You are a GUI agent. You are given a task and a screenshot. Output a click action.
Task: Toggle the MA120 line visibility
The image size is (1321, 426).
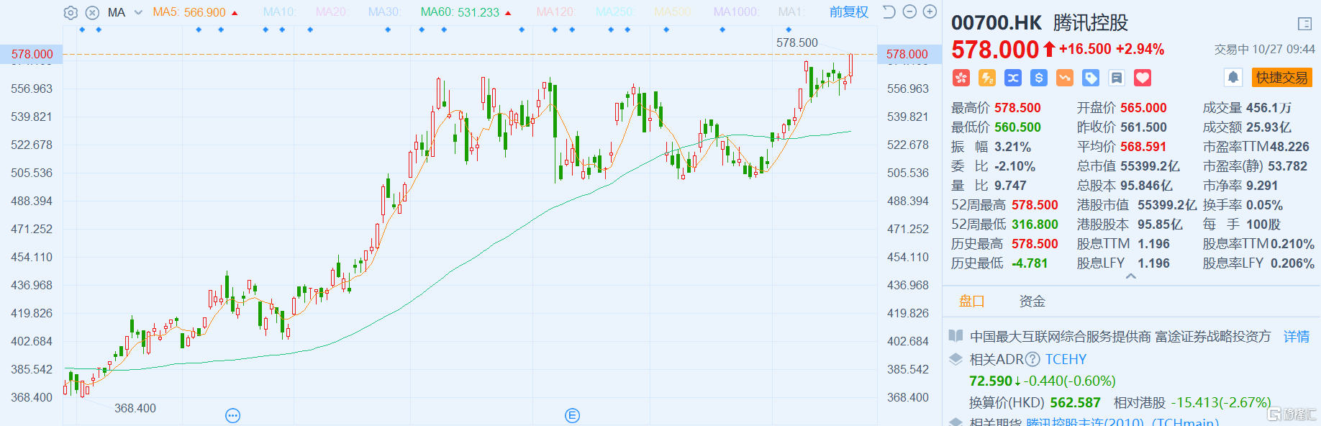click(x=555, y=12)
